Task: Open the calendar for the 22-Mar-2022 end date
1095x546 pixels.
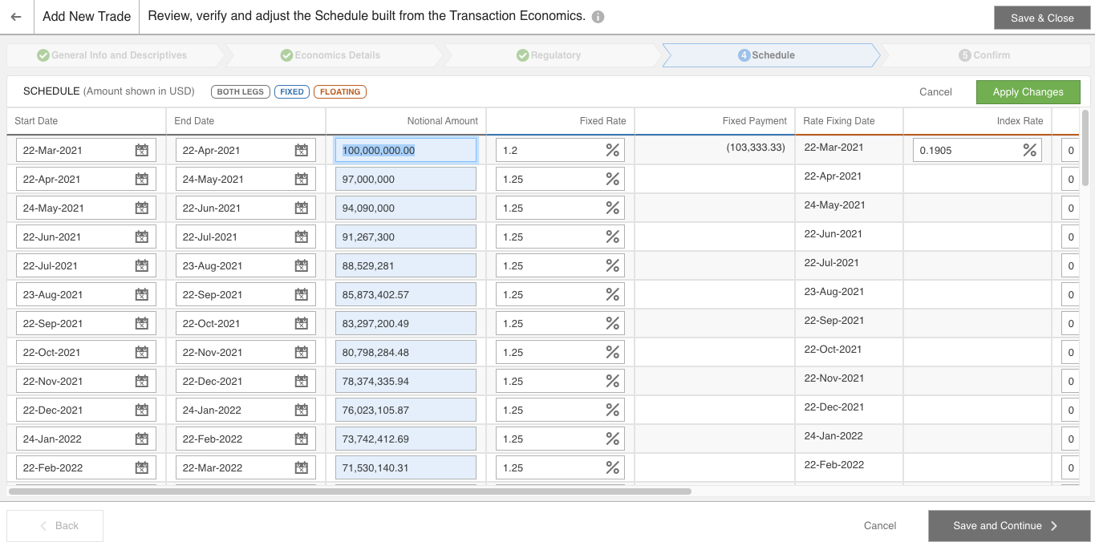Action: tap(301, 467)
